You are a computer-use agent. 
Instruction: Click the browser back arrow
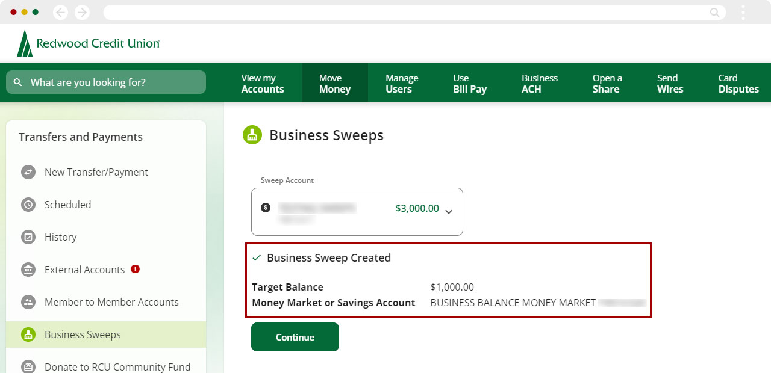tap(61, 12)
